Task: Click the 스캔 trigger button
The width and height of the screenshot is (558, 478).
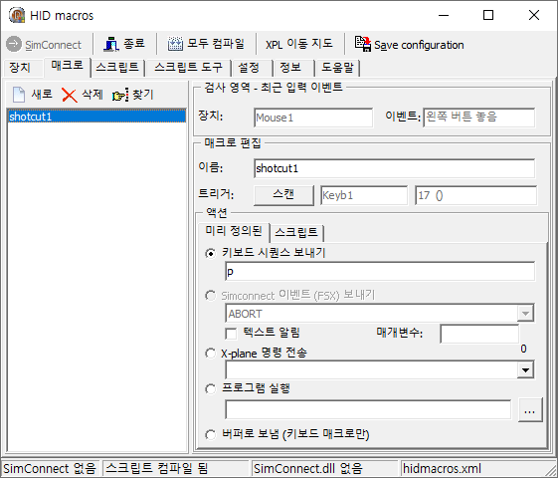Action: tap(283, 195)
